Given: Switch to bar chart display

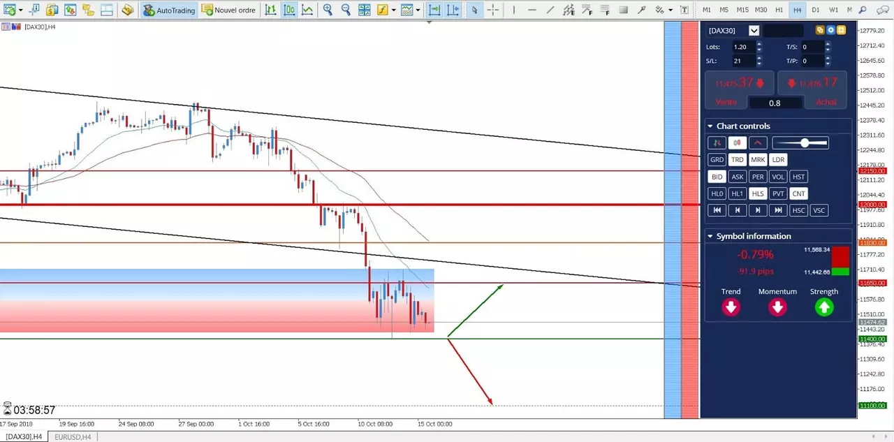Looking at the screenshot, I should pos(271,10).
